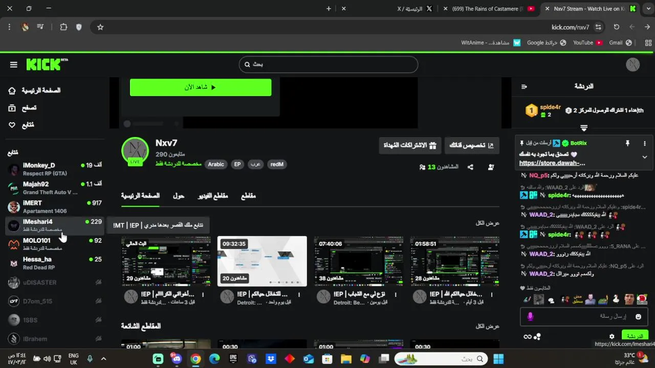Screen dimensions: 655x368
Task: Open pinned message three-dot options
Action: point(645,144)
